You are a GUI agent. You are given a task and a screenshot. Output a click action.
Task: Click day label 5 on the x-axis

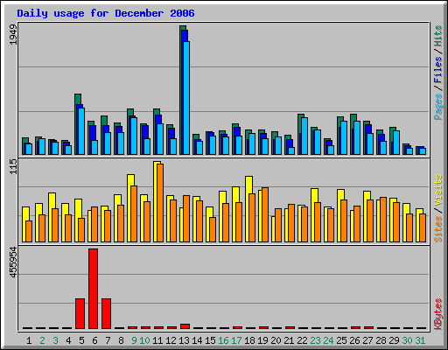pos(81,340)
